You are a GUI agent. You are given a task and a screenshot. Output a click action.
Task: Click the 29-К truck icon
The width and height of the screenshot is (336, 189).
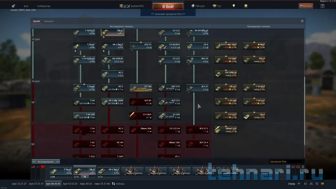tap(190, 46)
